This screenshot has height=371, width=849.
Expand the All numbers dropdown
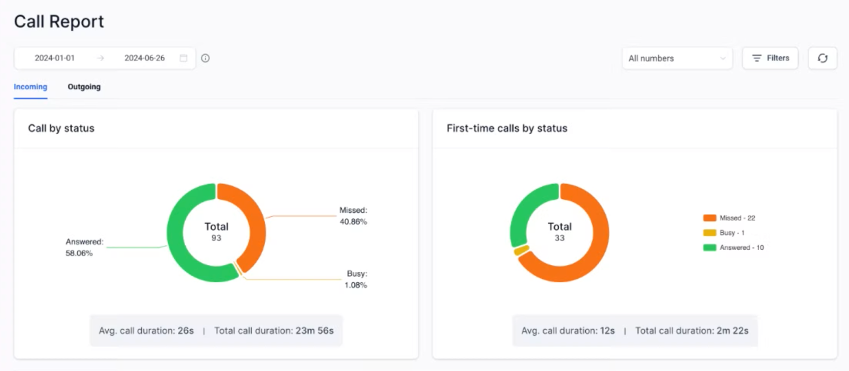pyautogui.click(x=677, y=58)
